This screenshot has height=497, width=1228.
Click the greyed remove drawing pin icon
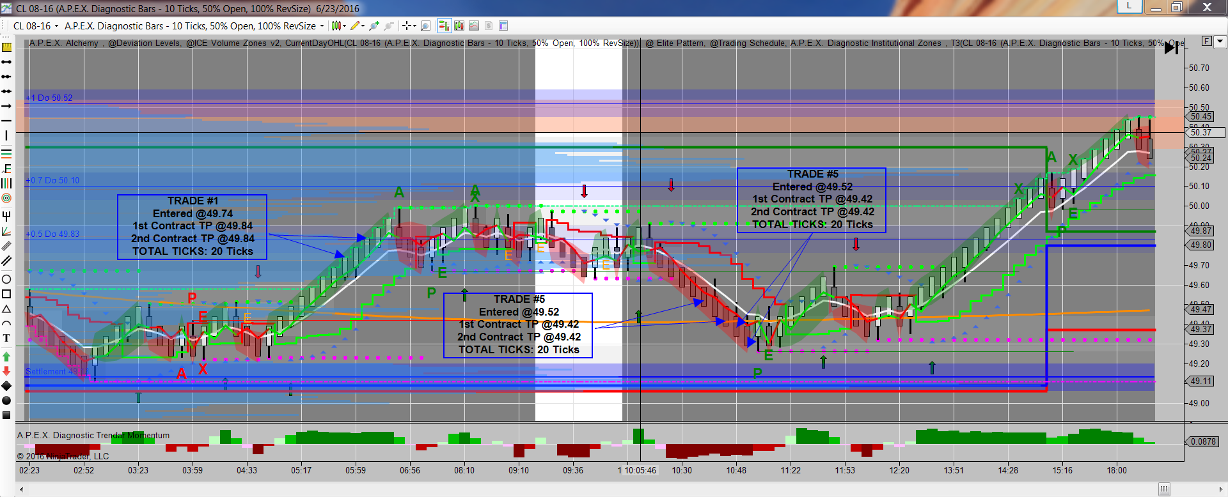388,26
